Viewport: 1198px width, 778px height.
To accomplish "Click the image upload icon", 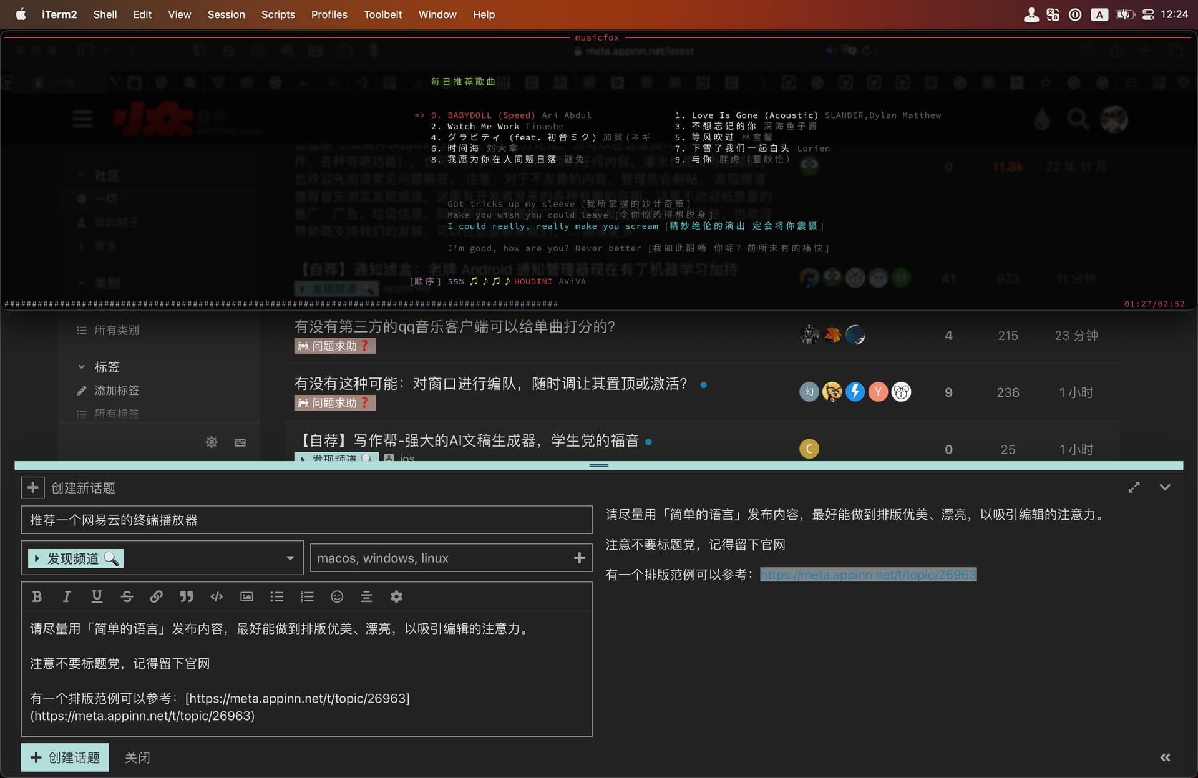I will (x=246, y=597).
